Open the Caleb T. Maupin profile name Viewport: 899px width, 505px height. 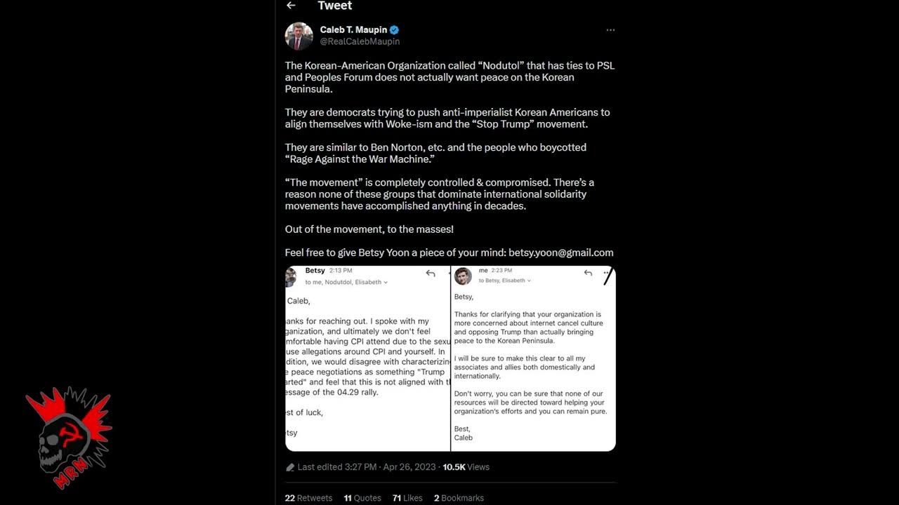353,30
